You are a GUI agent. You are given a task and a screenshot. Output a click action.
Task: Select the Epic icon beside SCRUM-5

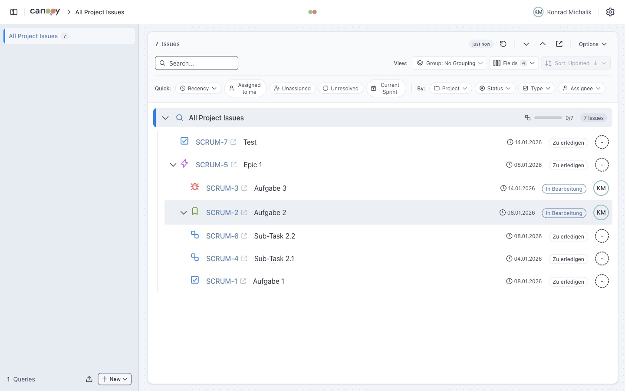pos(184,163)
